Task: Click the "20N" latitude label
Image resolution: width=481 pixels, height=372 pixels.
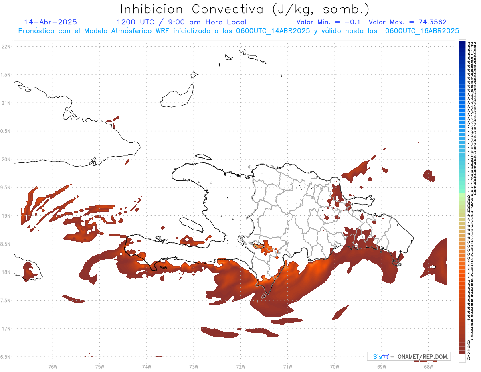Action: (6, 159)
